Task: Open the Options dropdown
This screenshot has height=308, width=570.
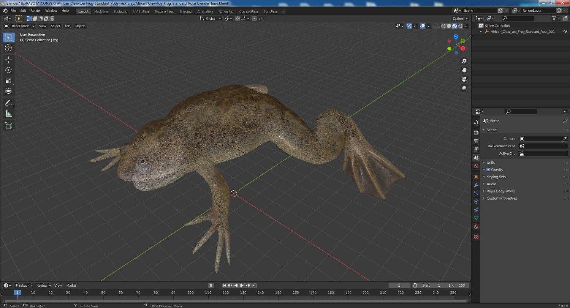Action: [x=460, y=18]
